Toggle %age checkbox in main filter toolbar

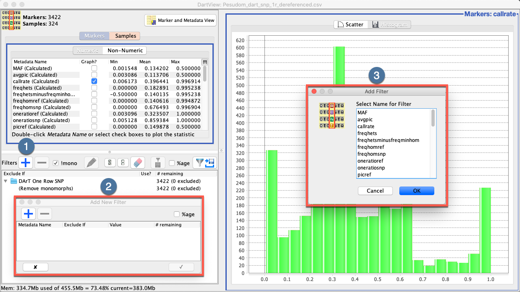click(172, 163)
